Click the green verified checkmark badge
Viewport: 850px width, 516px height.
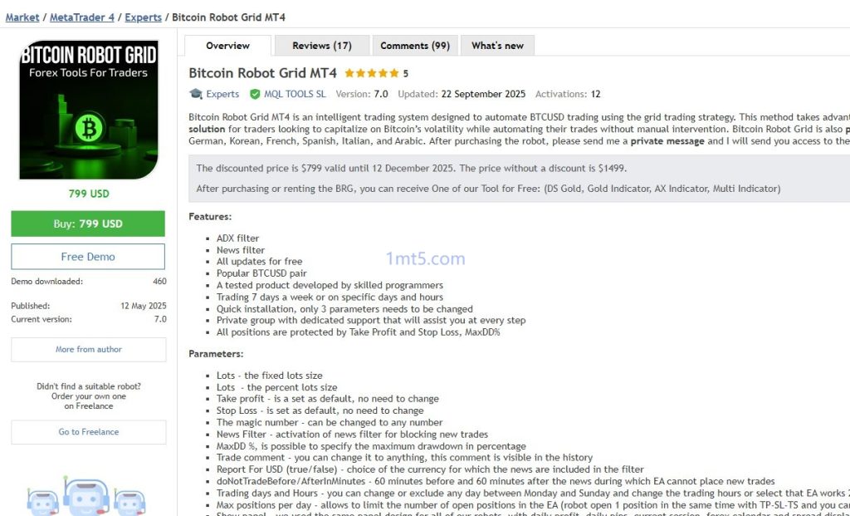[x=255, y=95]
